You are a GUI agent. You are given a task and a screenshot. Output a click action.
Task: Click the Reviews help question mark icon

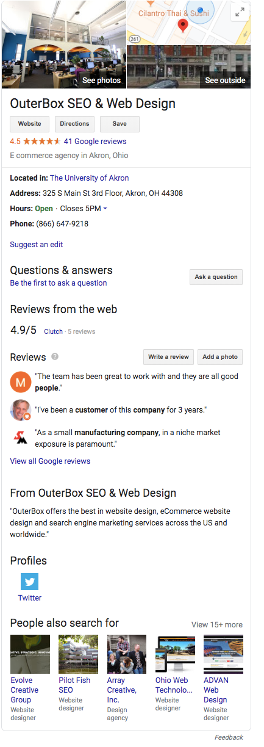pos(55,356)
